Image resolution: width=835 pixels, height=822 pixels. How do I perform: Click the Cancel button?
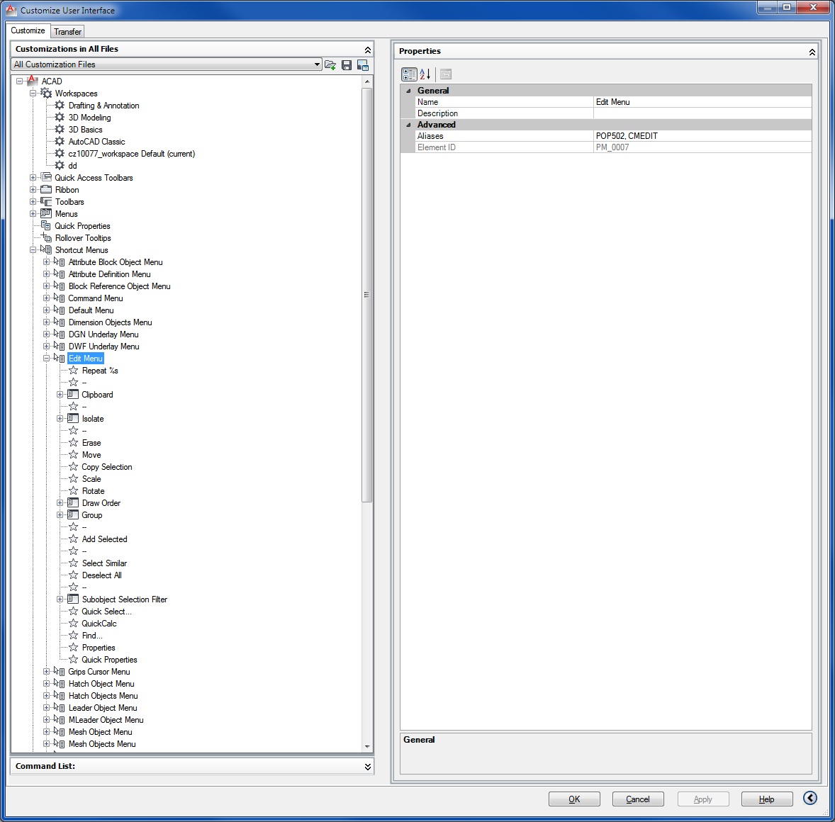click(x=637, y=799)
